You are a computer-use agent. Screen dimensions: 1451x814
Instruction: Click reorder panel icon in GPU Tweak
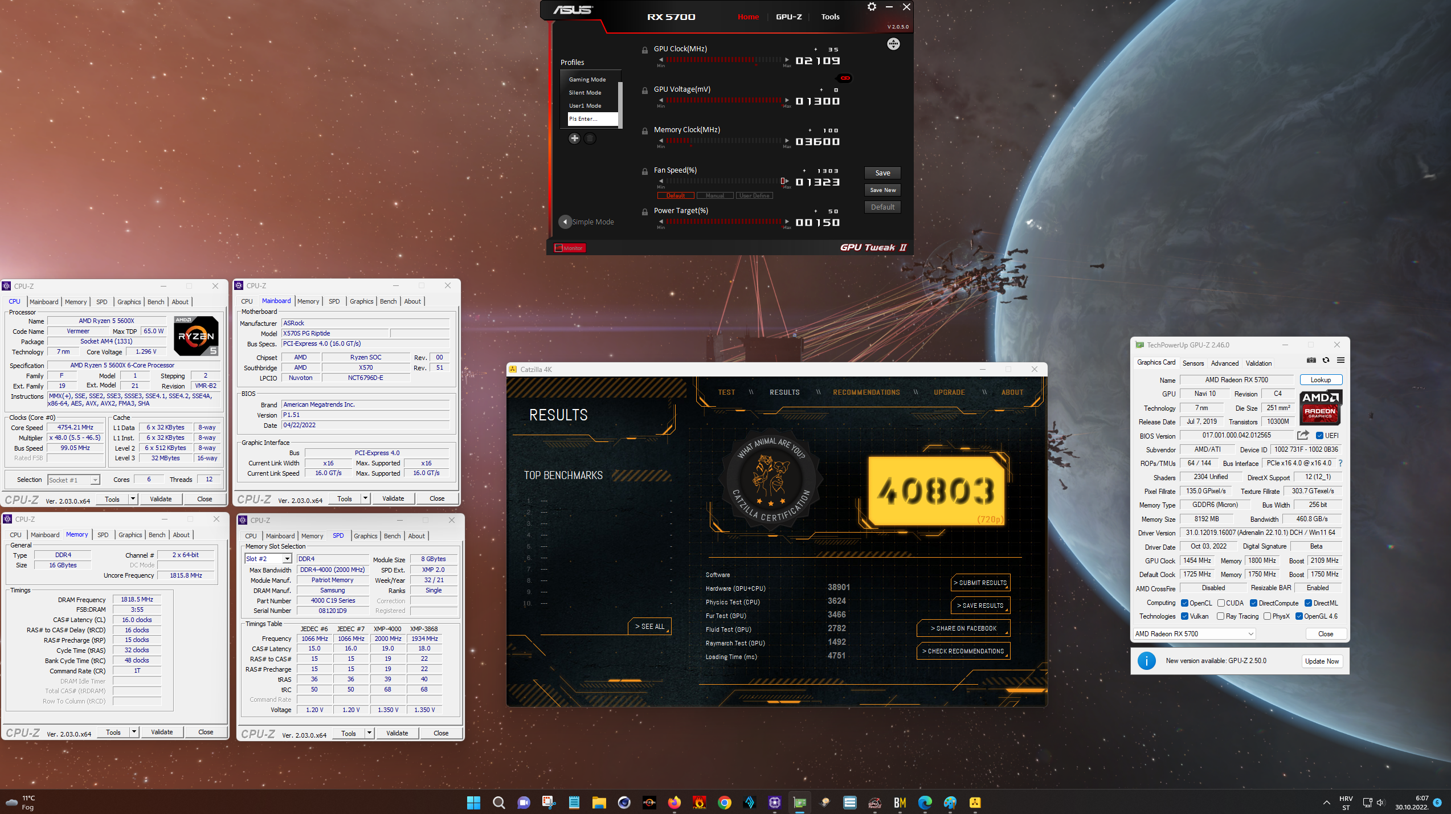click(x=893, y=44)
